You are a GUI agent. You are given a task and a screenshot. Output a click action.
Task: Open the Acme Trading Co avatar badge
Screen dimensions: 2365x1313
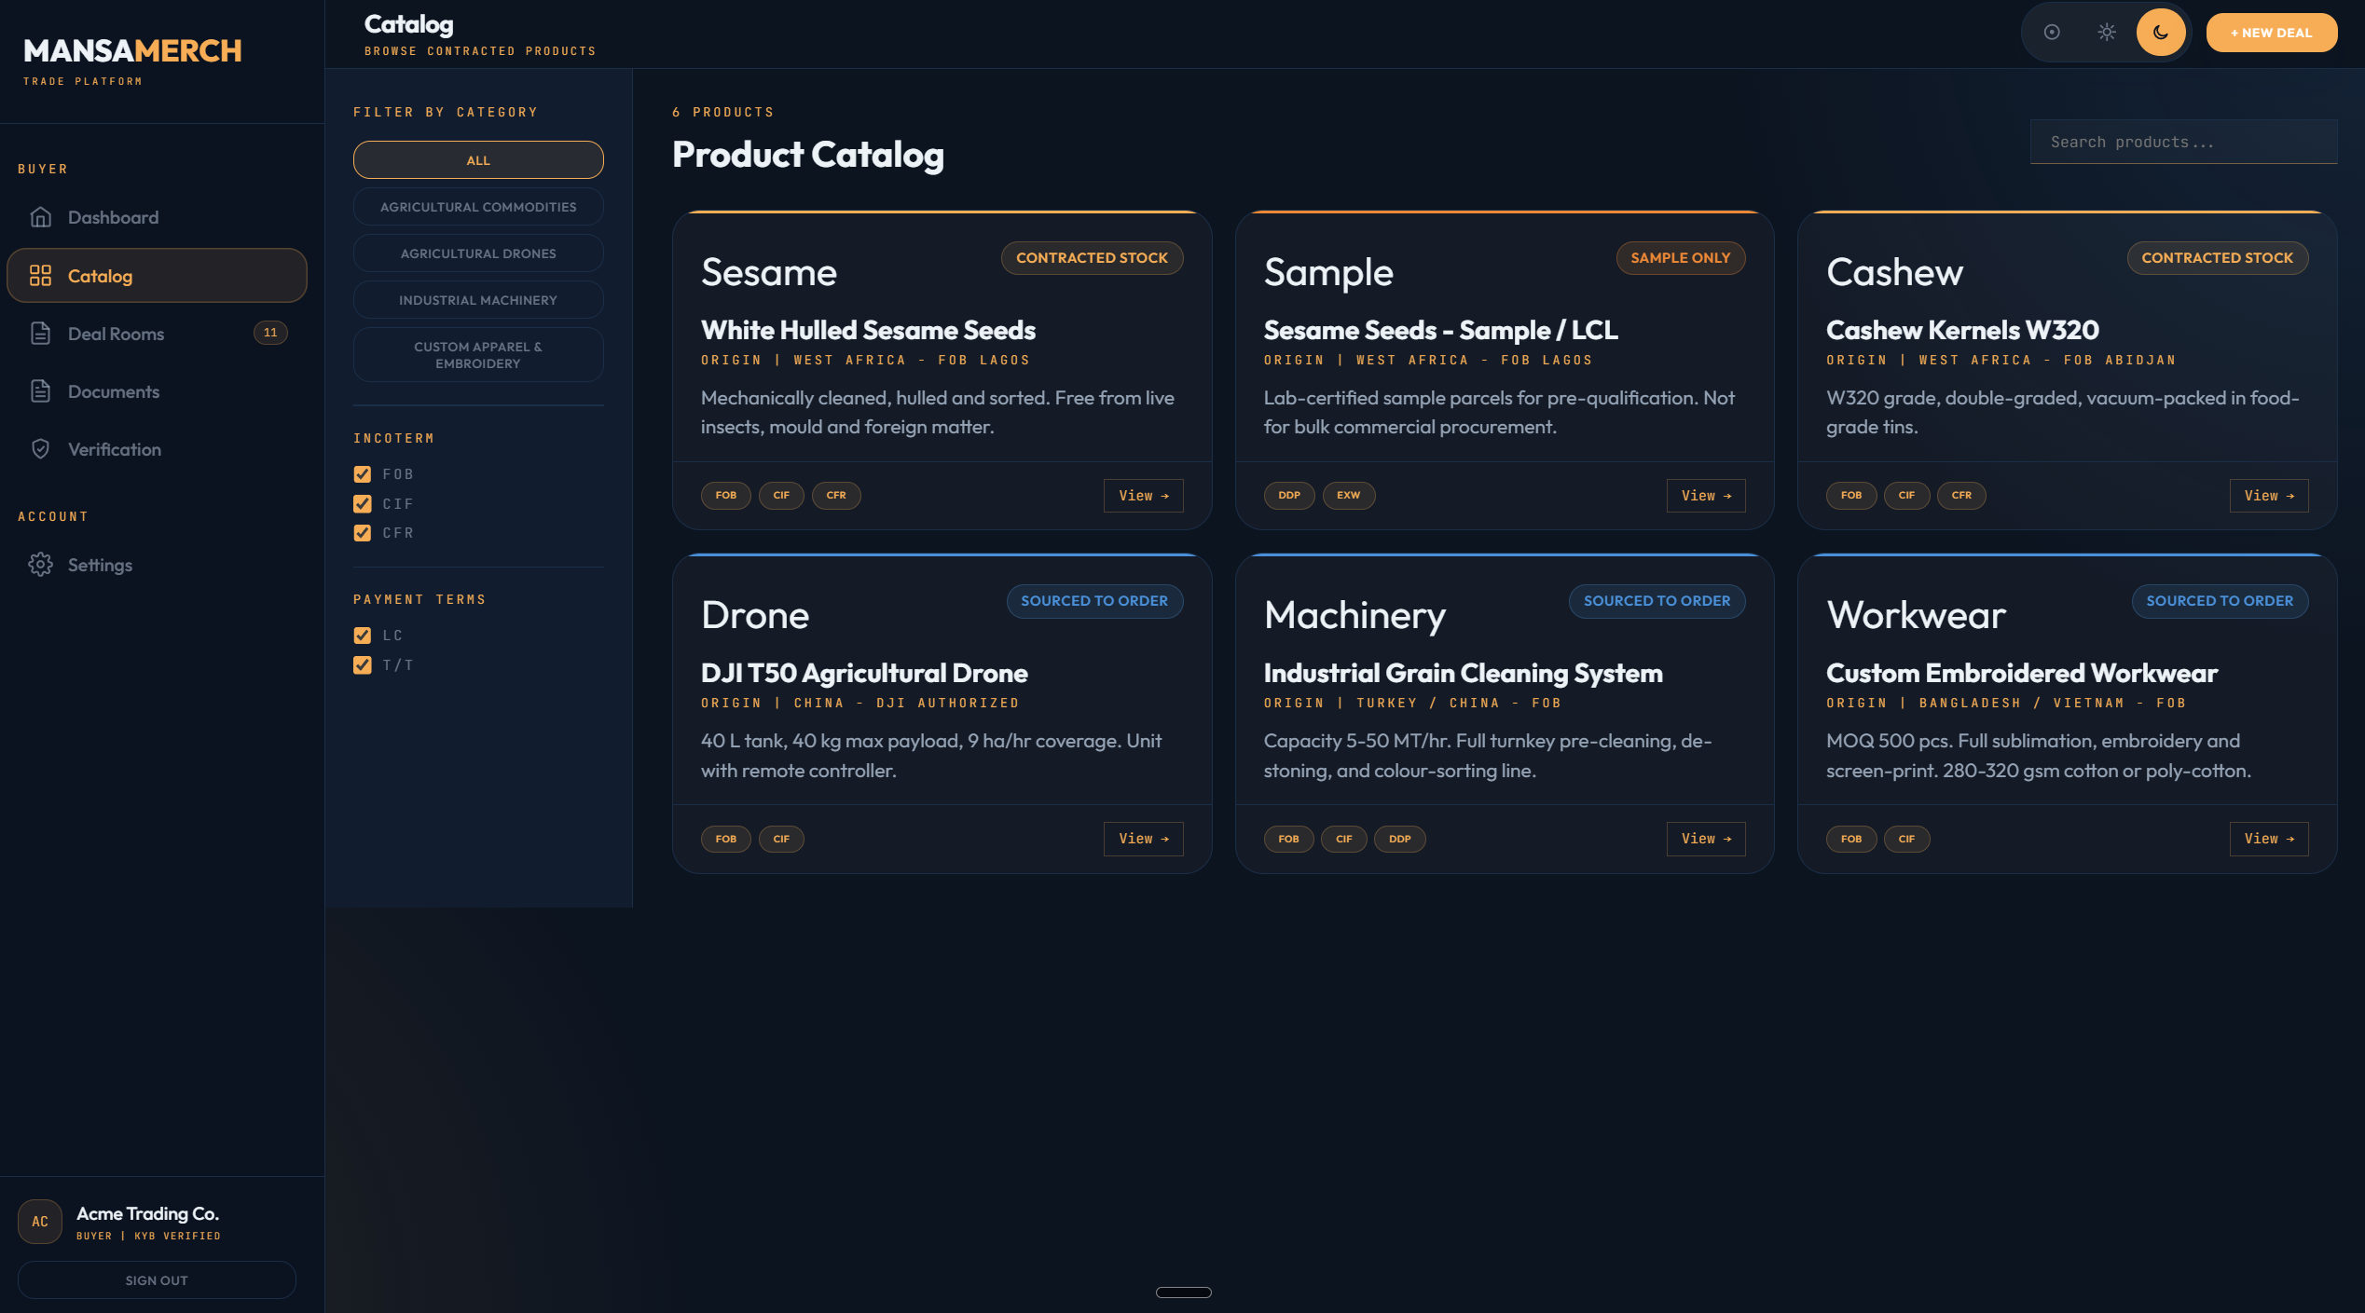(x=40, y=1222)
